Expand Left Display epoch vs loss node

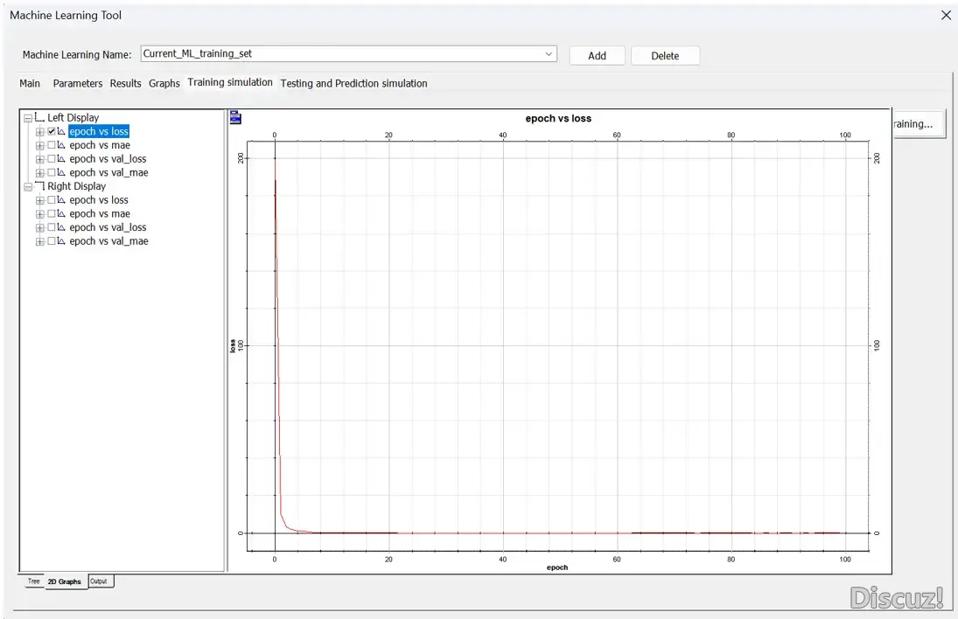pos(39,132)
